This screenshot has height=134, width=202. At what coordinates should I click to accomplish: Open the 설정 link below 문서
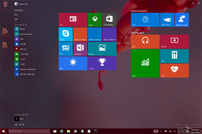tap(16, 19)
